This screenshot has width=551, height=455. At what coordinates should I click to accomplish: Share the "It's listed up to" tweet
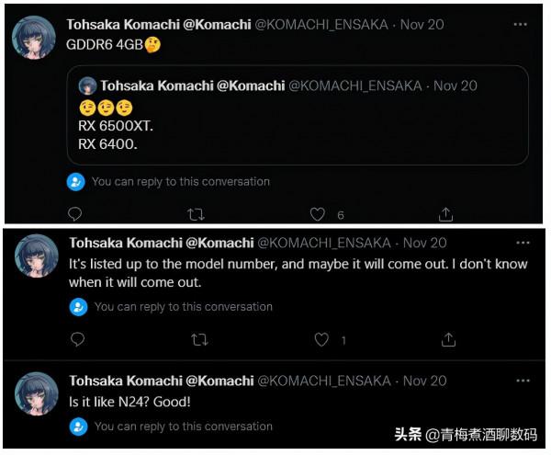coord(448,340)
